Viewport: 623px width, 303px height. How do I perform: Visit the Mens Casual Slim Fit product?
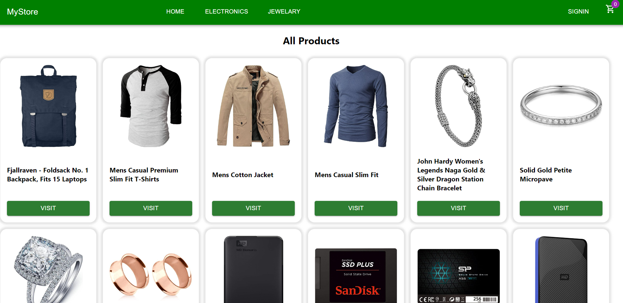(356, 208)
